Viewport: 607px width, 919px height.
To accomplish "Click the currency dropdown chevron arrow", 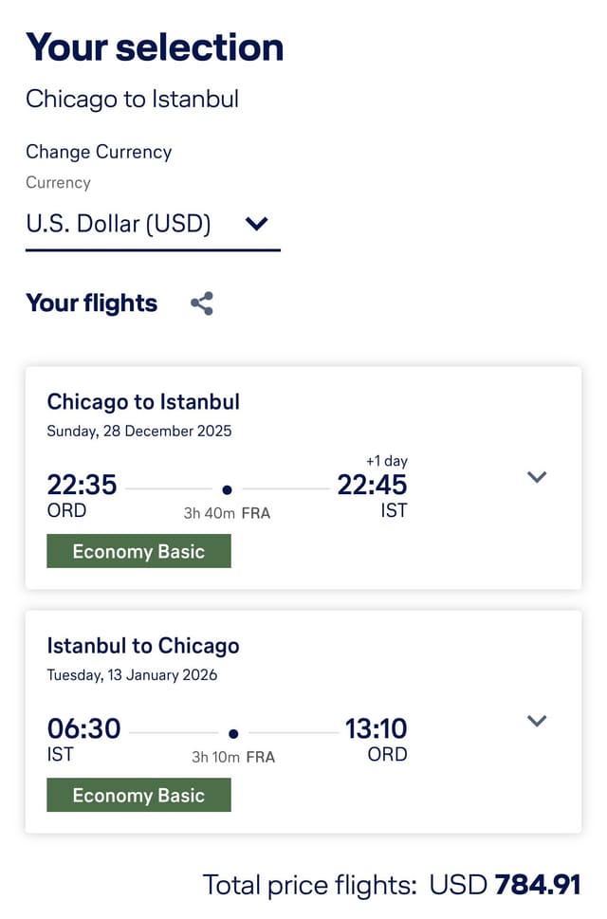I will (257, 223).
